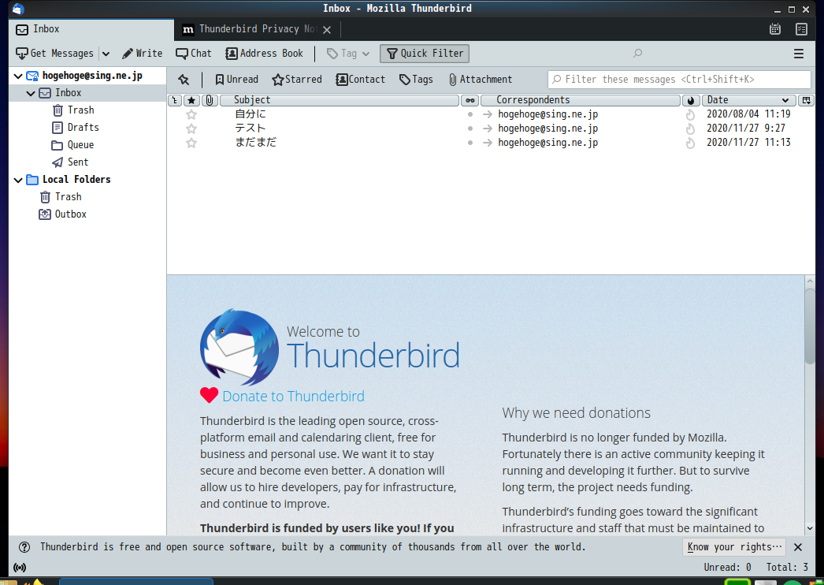Sort by Subject column
The image size is (824, 585).
point(340,100)
